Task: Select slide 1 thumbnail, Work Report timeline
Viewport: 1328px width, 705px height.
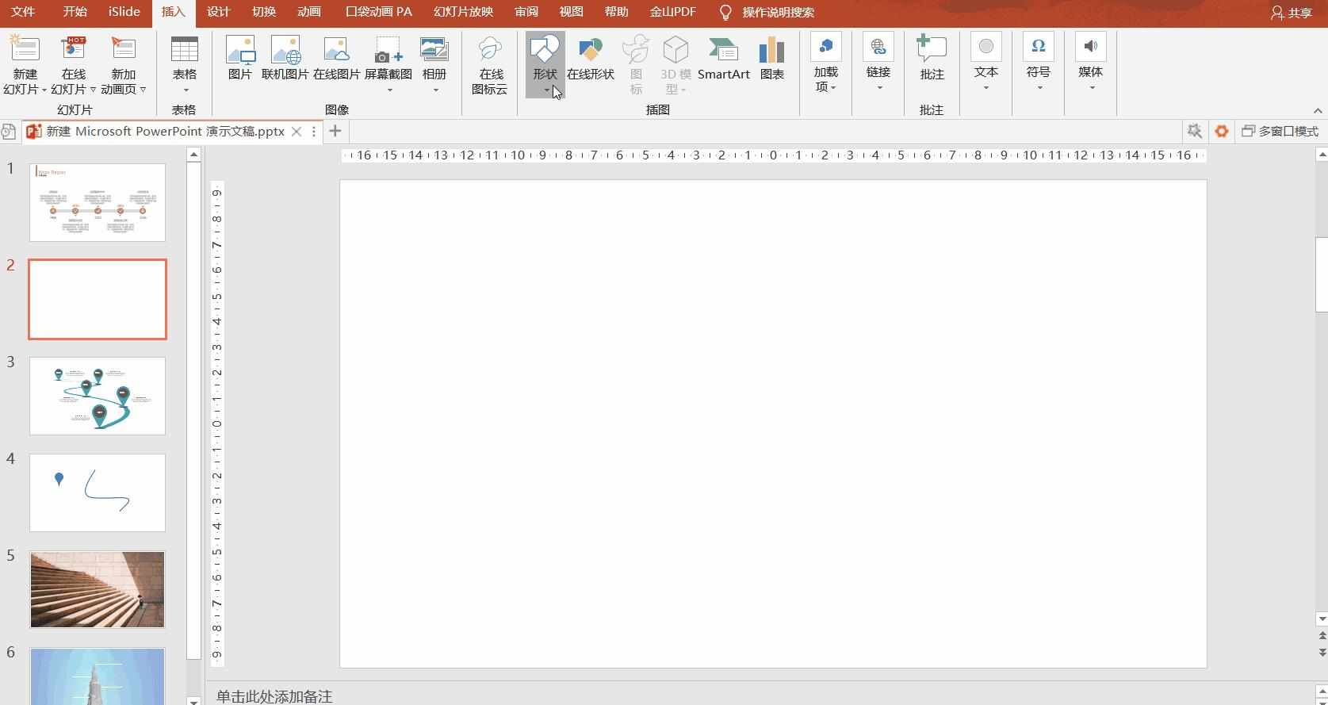Action: [x=98, y=202]
